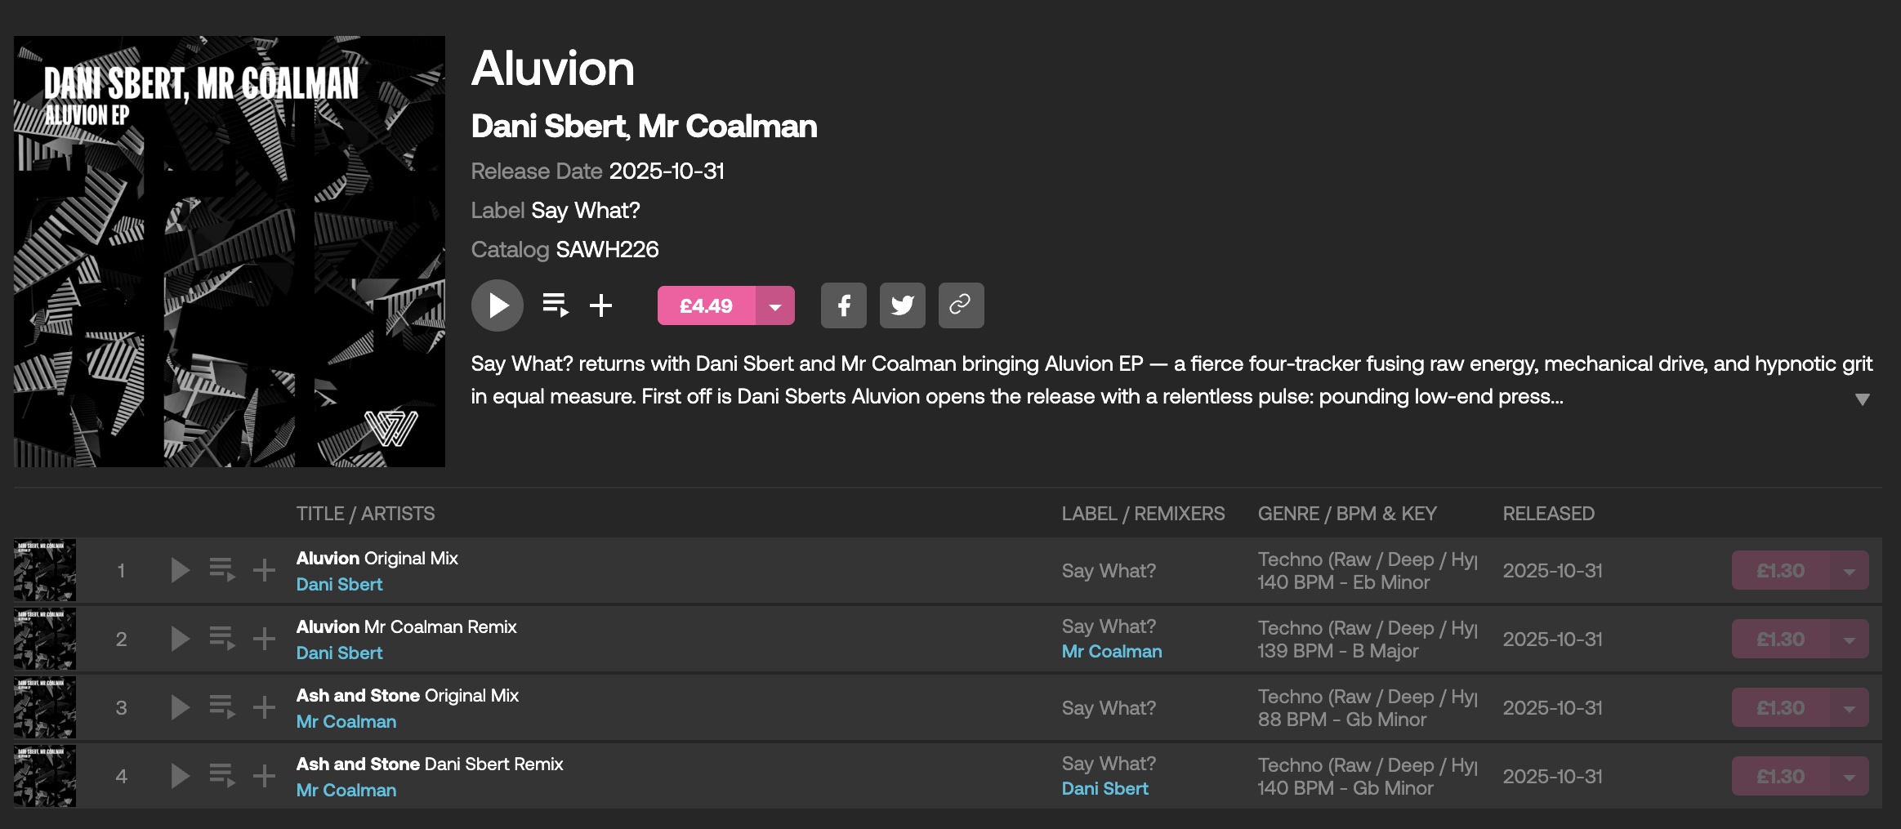Buy the release for £4.49
The image size is (1901, 829).
706,306
